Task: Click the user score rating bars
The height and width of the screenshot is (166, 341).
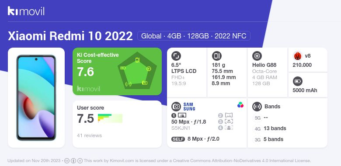Action: coord(110,118)
